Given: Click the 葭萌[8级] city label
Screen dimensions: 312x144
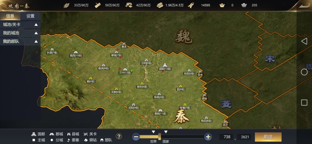Looking at the screenshot, I should coord(159,97).
